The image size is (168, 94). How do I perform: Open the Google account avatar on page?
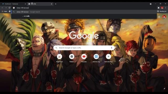pyautogui.click(x=164, y=17)
